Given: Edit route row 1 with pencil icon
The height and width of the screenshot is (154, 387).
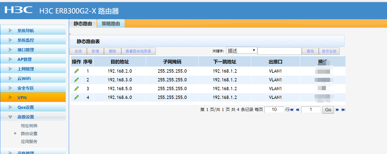Looking at the screenshot, I should 76,71.
